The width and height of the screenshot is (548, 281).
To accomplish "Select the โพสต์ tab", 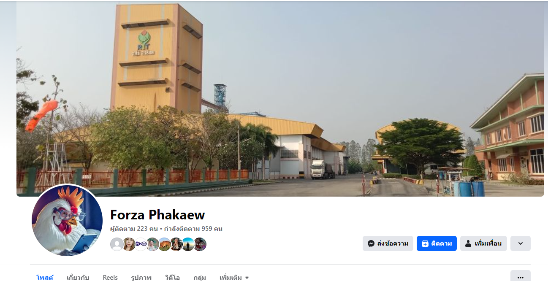I will click(45, 277).
